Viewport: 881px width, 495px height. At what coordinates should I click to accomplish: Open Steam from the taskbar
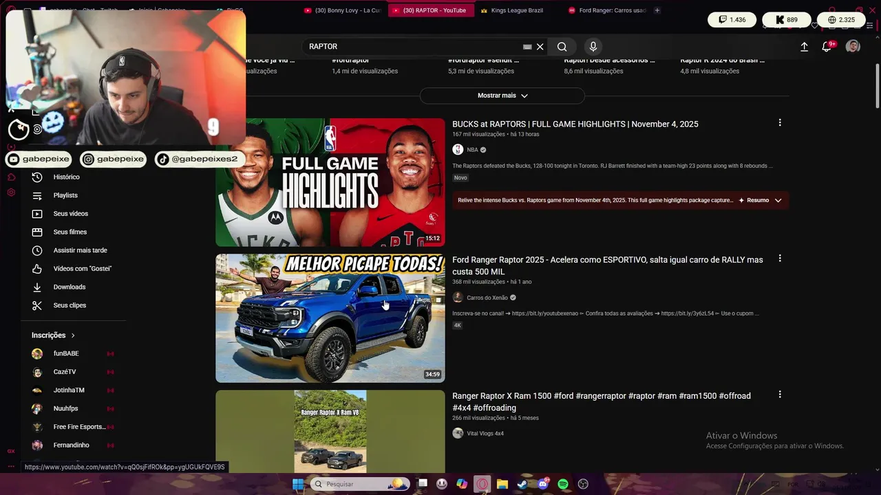[x=522, y=484]
